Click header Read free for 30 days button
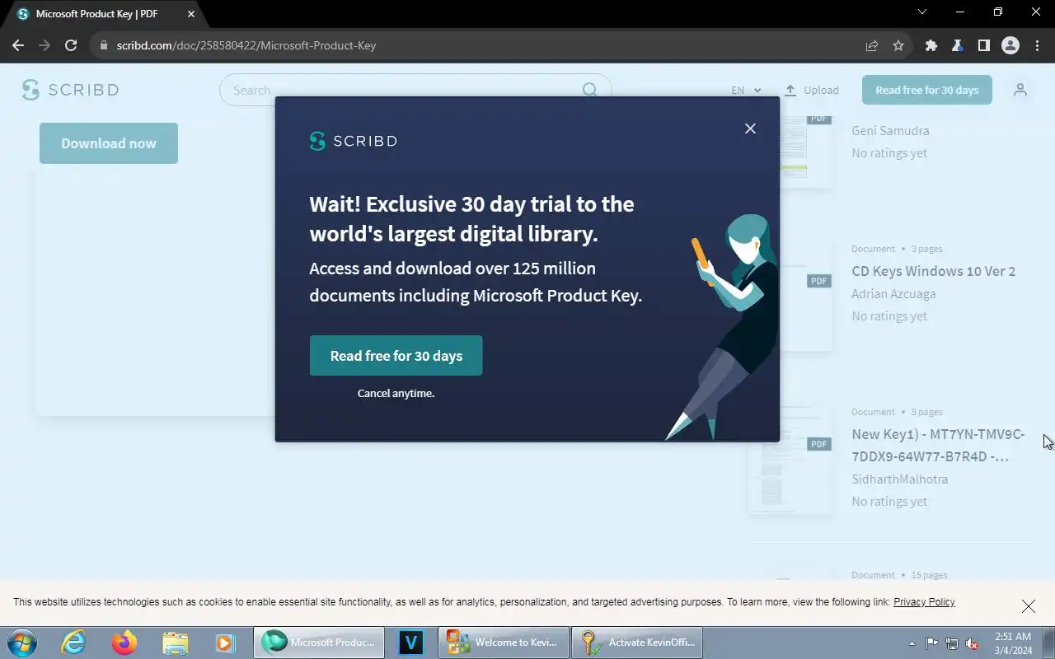This screenshot has width=1055, height=659. tap(927, 90)
